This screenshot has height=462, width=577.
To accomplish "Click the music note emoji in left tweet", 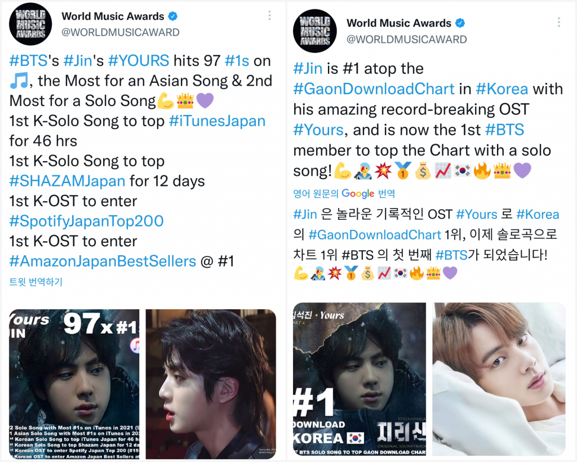I will point(19,81).
